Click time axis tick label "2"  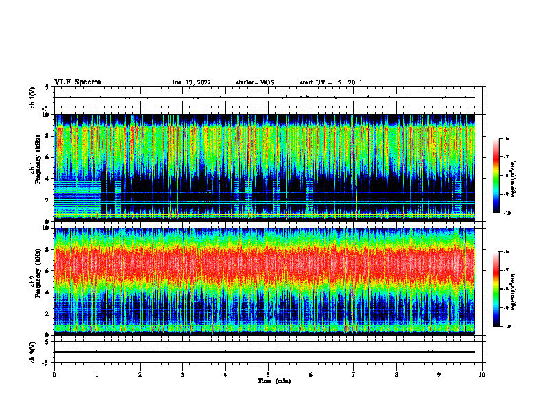(x=140, y=375)
